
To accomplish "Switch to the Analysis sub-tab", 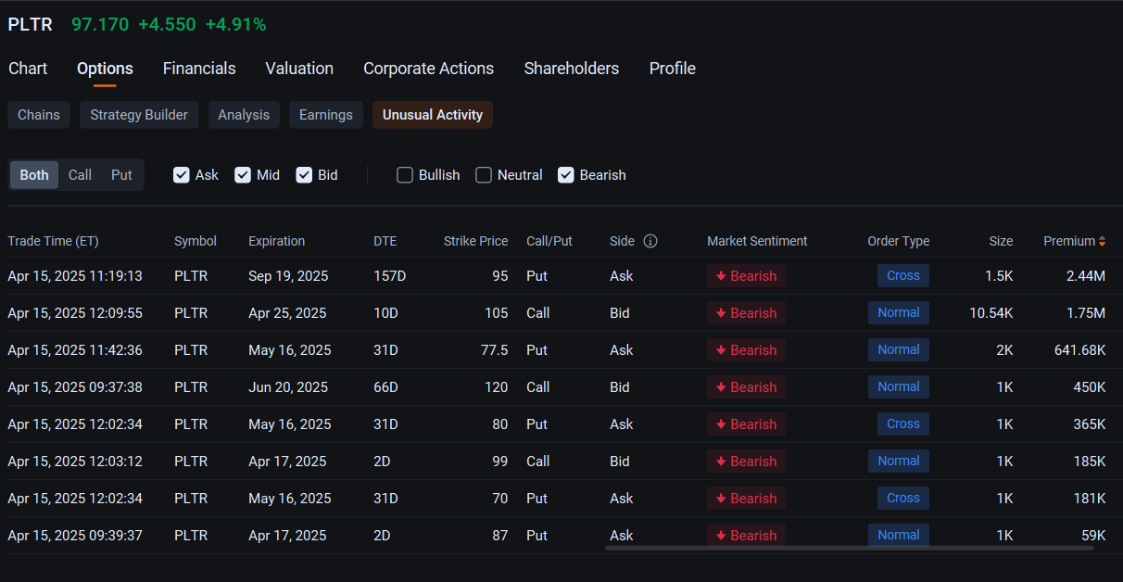I will [x=244, y=115].
